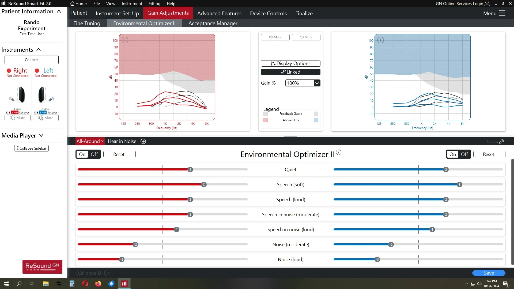The height and width of the screenshot is (289, 514).
Task: Open Opera browser from taskbar
Action: pyautogui.click(x=85, y=284)
